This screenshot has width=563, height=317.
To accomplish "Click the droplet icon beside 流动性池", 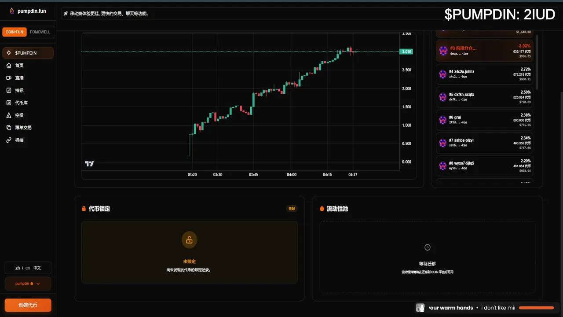I will tap(322, 209).
